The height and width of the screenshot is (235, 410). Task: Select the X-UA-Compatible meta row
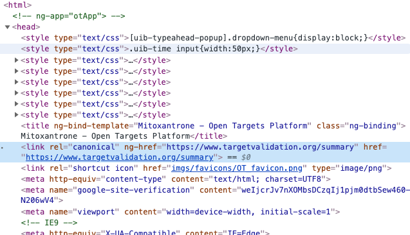[x=145, y=232]
